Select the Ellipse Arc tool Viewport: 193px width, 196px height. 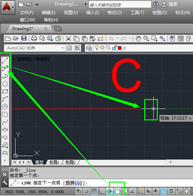pos(5,137)
